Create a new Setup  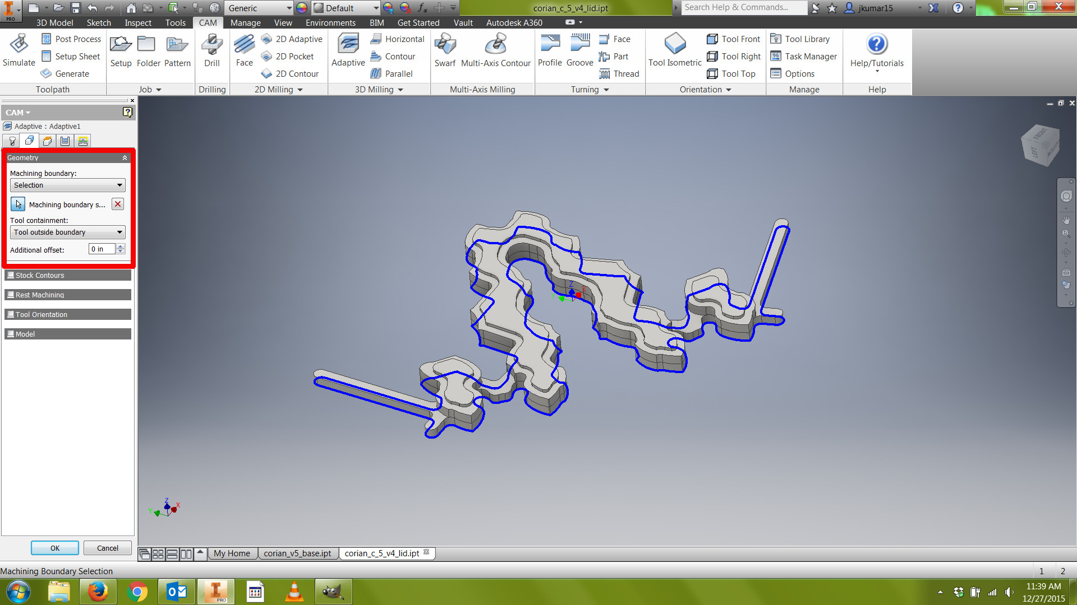point(121,50)
